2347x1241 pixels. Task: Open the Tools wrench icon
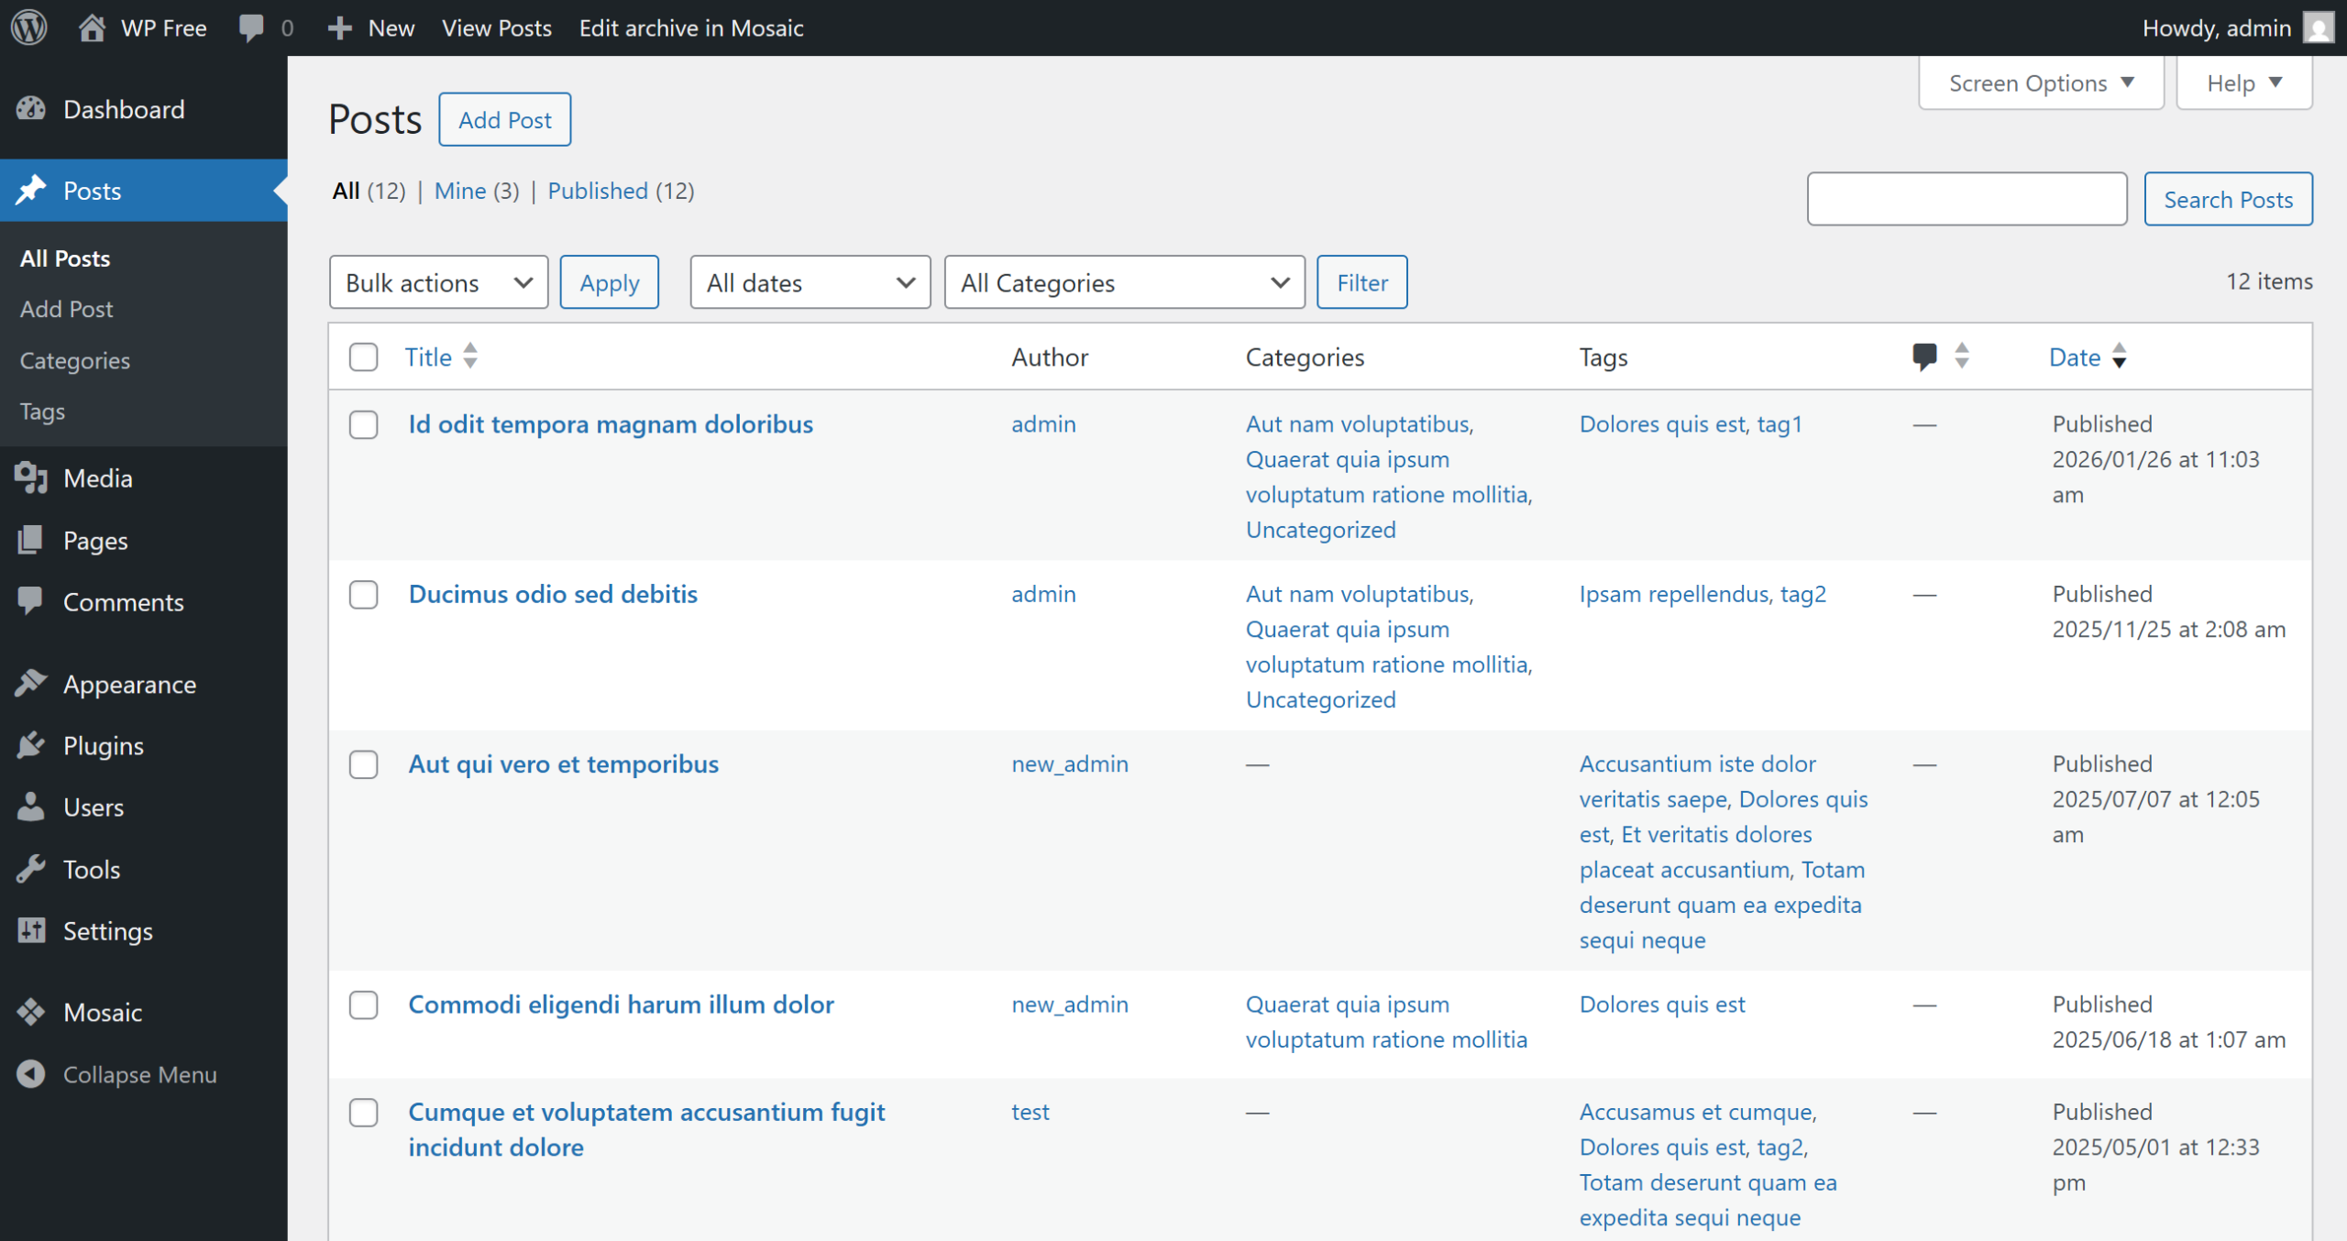[31, 869]
